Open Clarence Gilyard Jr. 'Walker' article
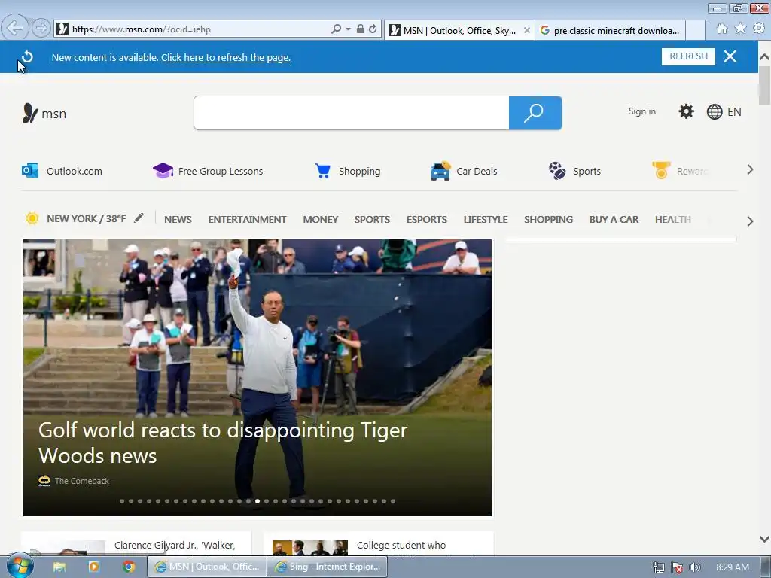Viewport: 771px width, 578px height. [175, 545]
